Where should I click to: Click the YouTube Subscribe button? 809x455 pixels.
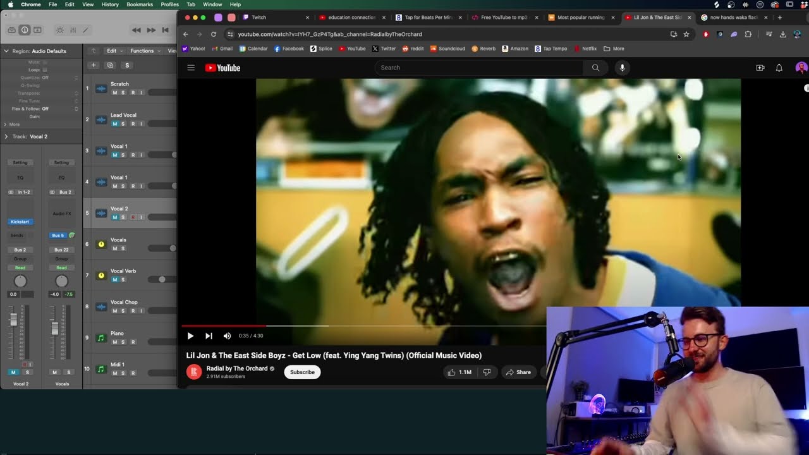[302, 372]
